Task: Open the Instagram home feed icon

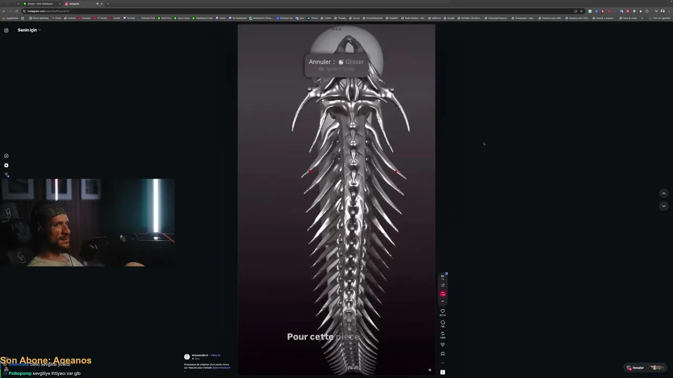Action: point(6,156)
